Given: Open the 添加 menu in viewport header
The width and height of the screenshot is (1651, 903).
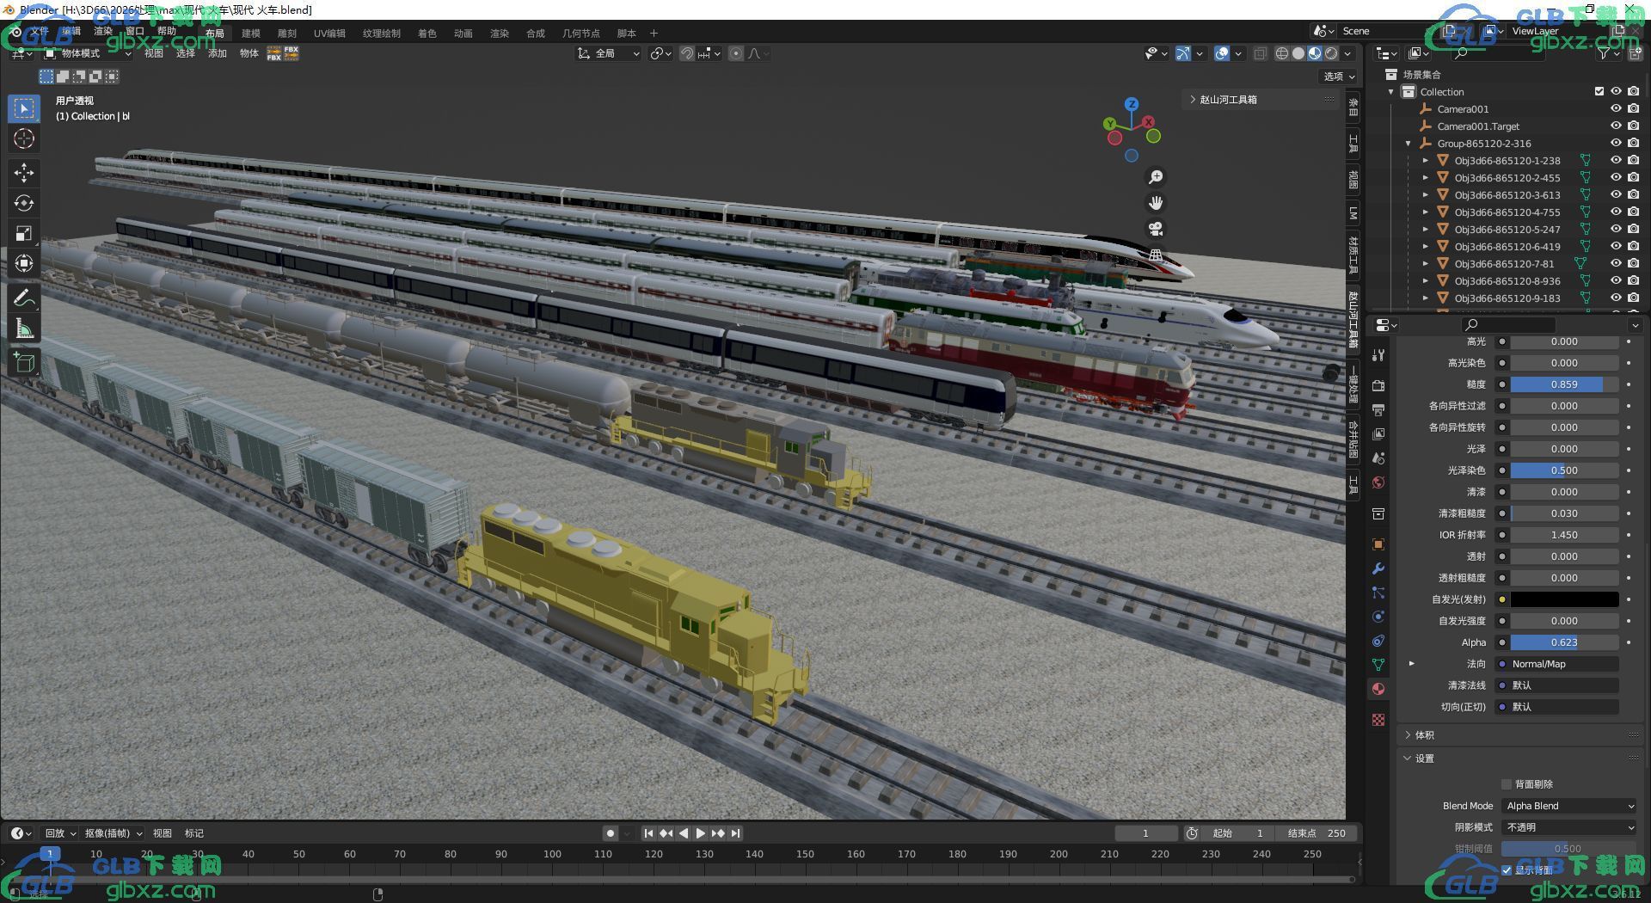Looking at the screenshot, I should point(217,53).
